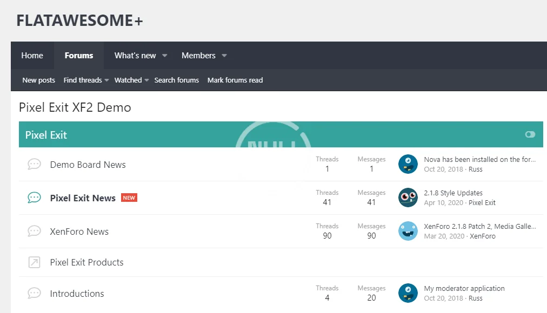547x313 pixels.
Task: Select the Forums tab
Action: click(x=79, y=56)
